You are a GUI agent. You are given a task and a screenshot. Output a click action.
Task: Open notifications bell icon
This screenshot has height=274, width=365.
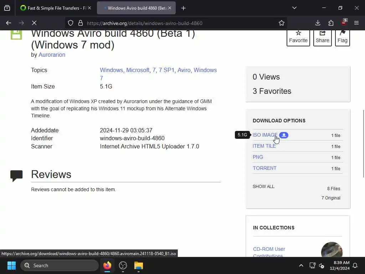[x=355, y=265]
